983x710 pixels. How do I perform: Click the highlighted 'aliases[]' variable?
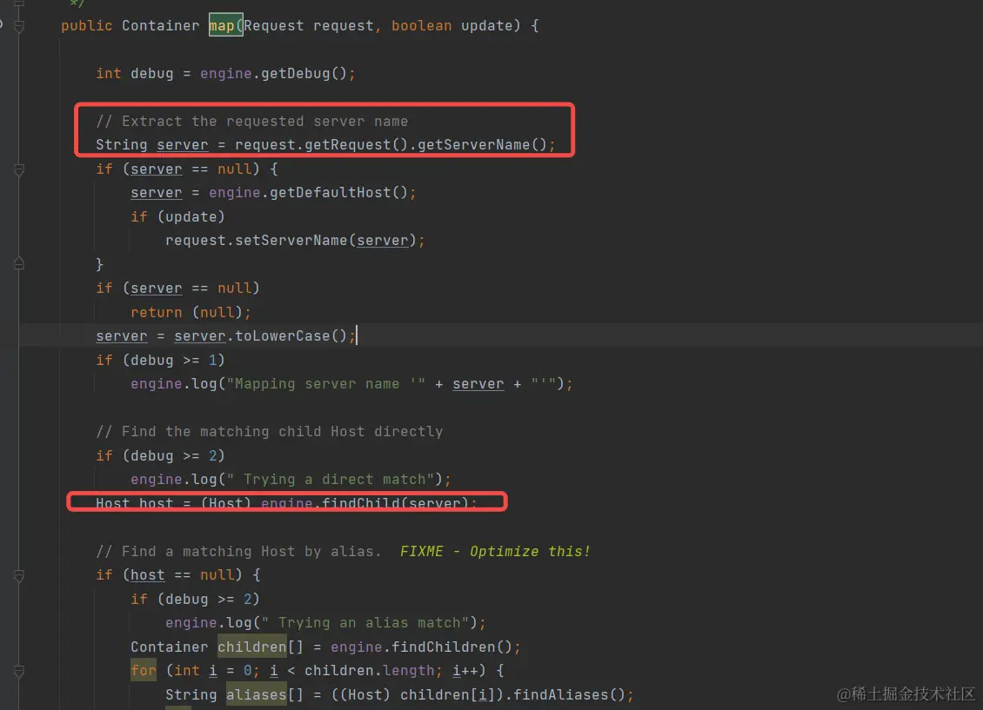(264, 695)
